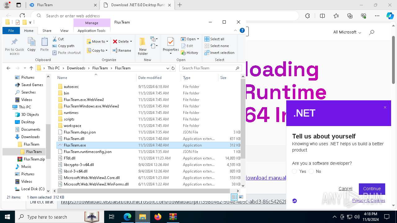Viewport: 397px width, 223px height.
Task: Select libcrypto-3-x64.dll file
Action: click(x=149, y=165)
